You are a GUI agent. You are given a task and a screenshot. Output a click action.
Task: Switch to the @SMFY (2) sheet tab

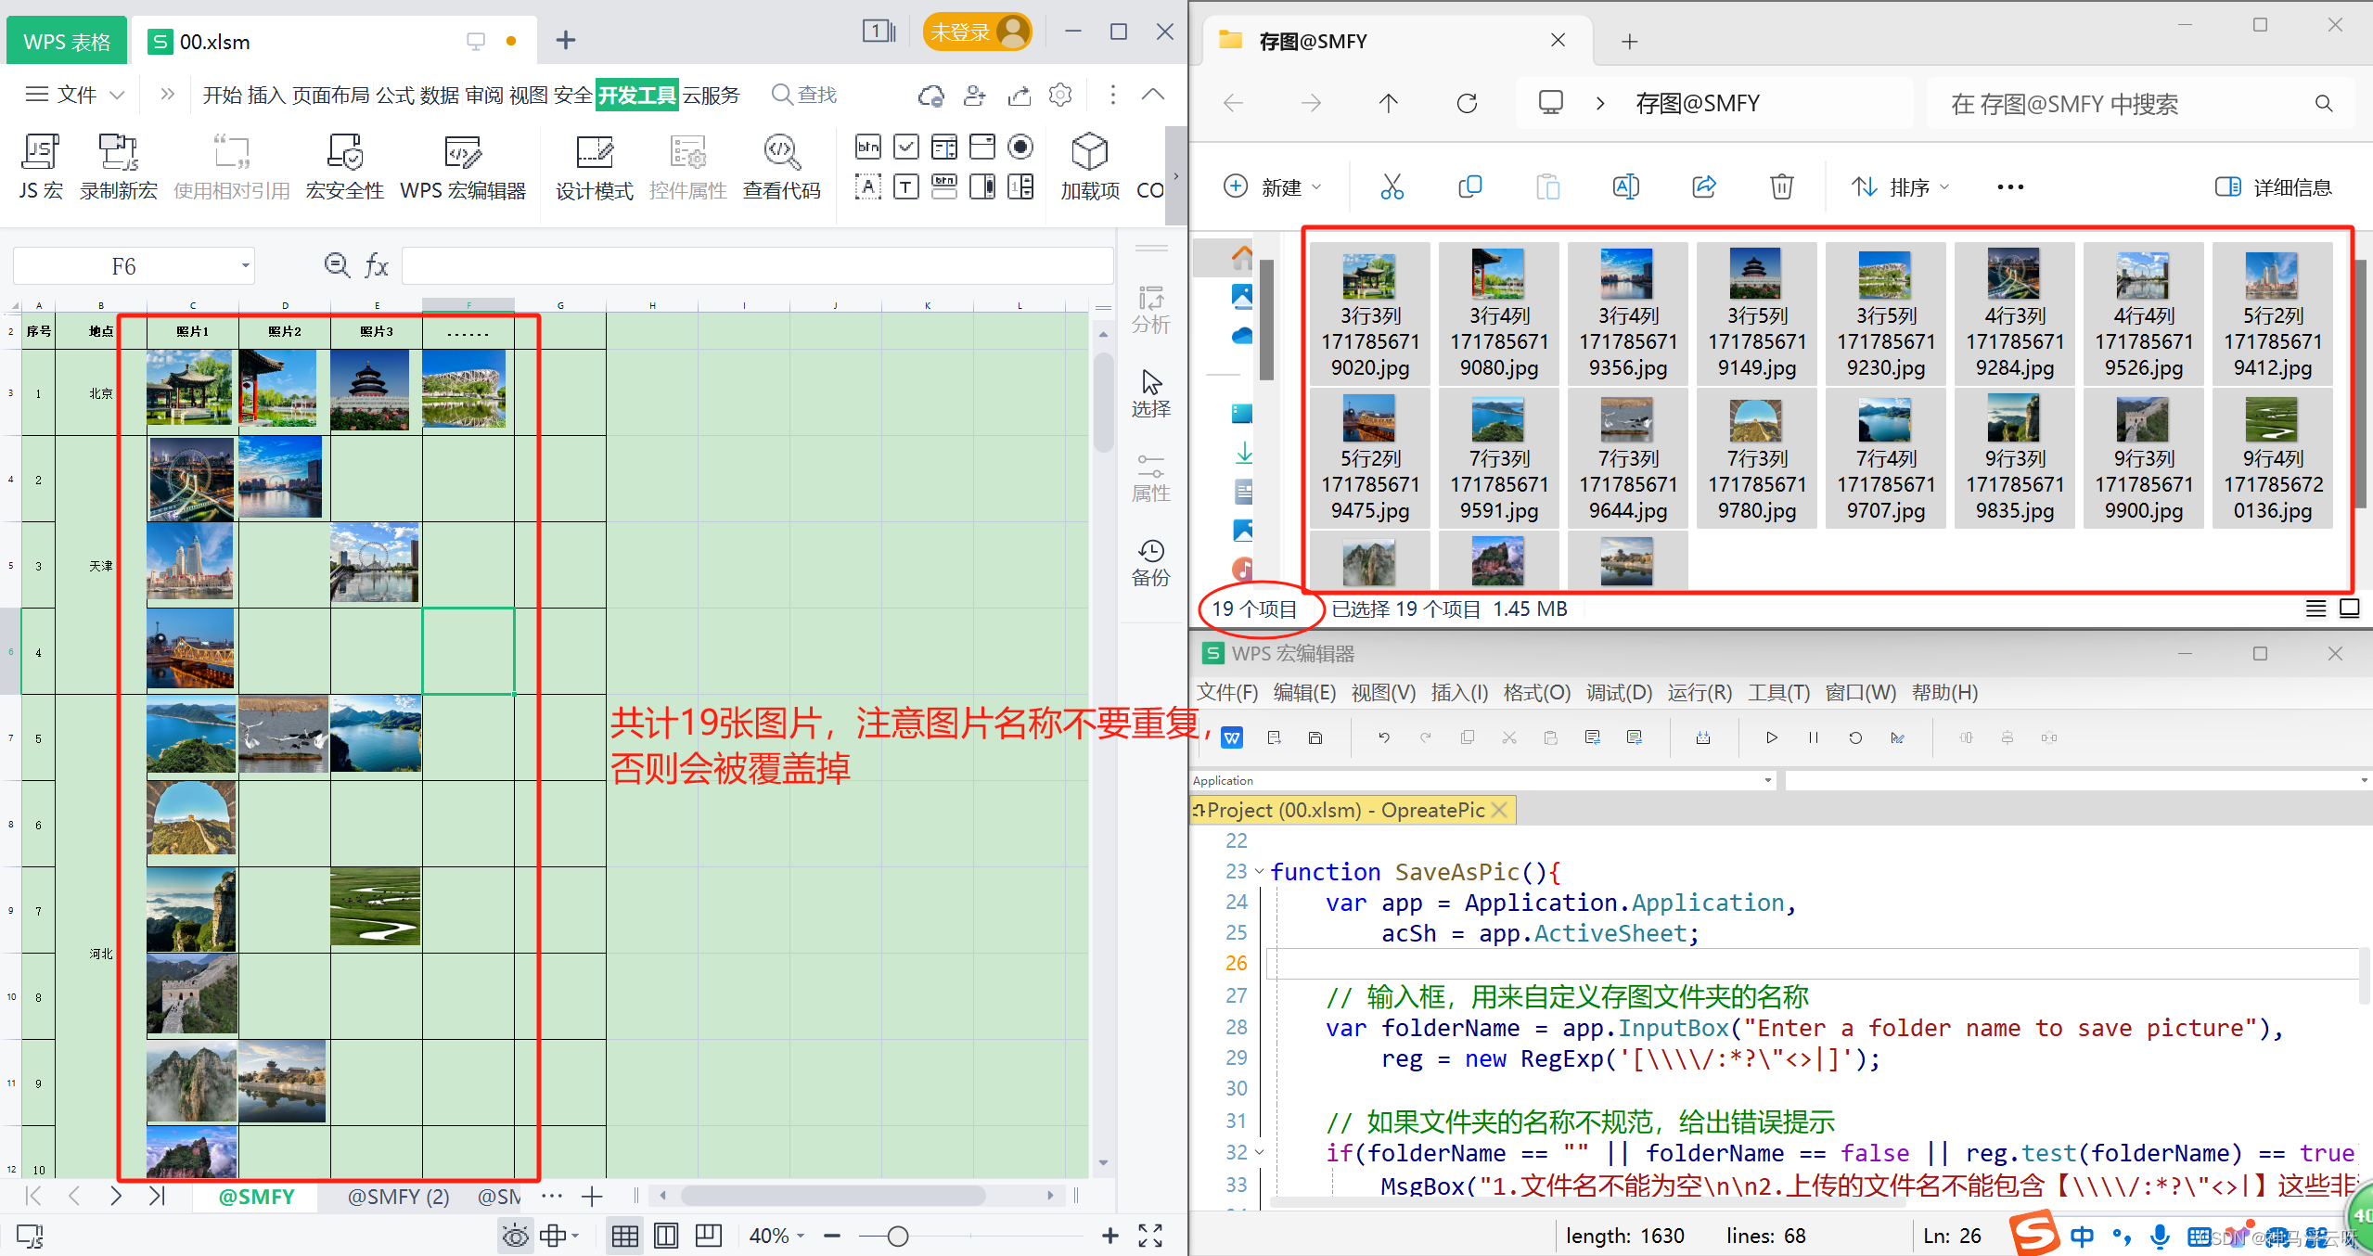pos(398,1197)
